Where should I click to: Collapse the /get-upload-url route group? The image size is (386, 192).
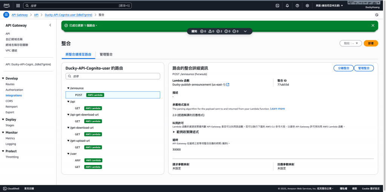point(68,141)
